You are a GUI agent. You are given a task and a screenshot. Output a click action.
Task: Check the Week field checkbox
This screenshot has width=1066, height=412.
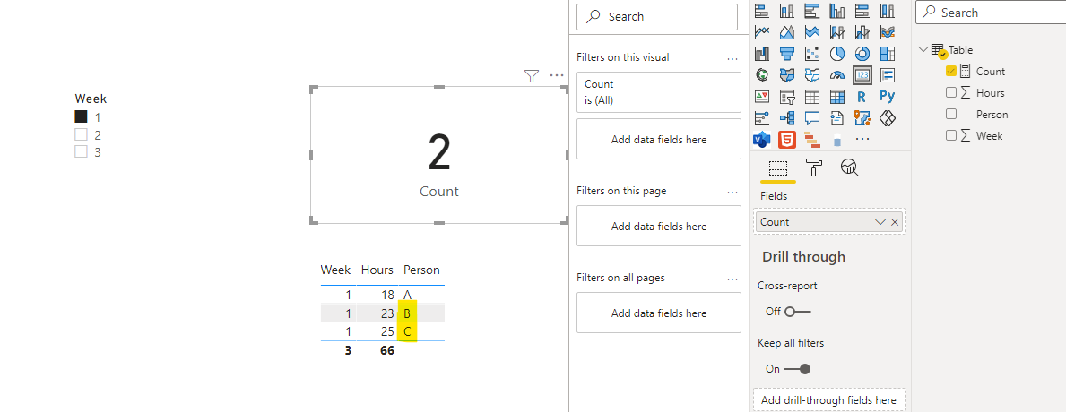[951, 135]
